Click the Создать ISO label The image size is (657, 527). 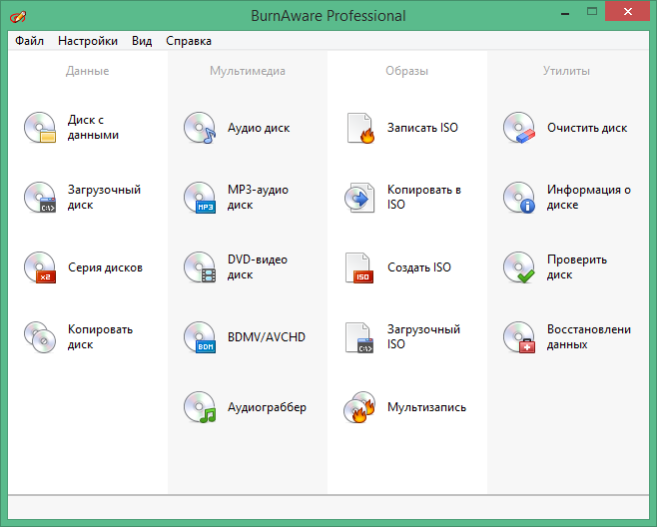point(419,267)
